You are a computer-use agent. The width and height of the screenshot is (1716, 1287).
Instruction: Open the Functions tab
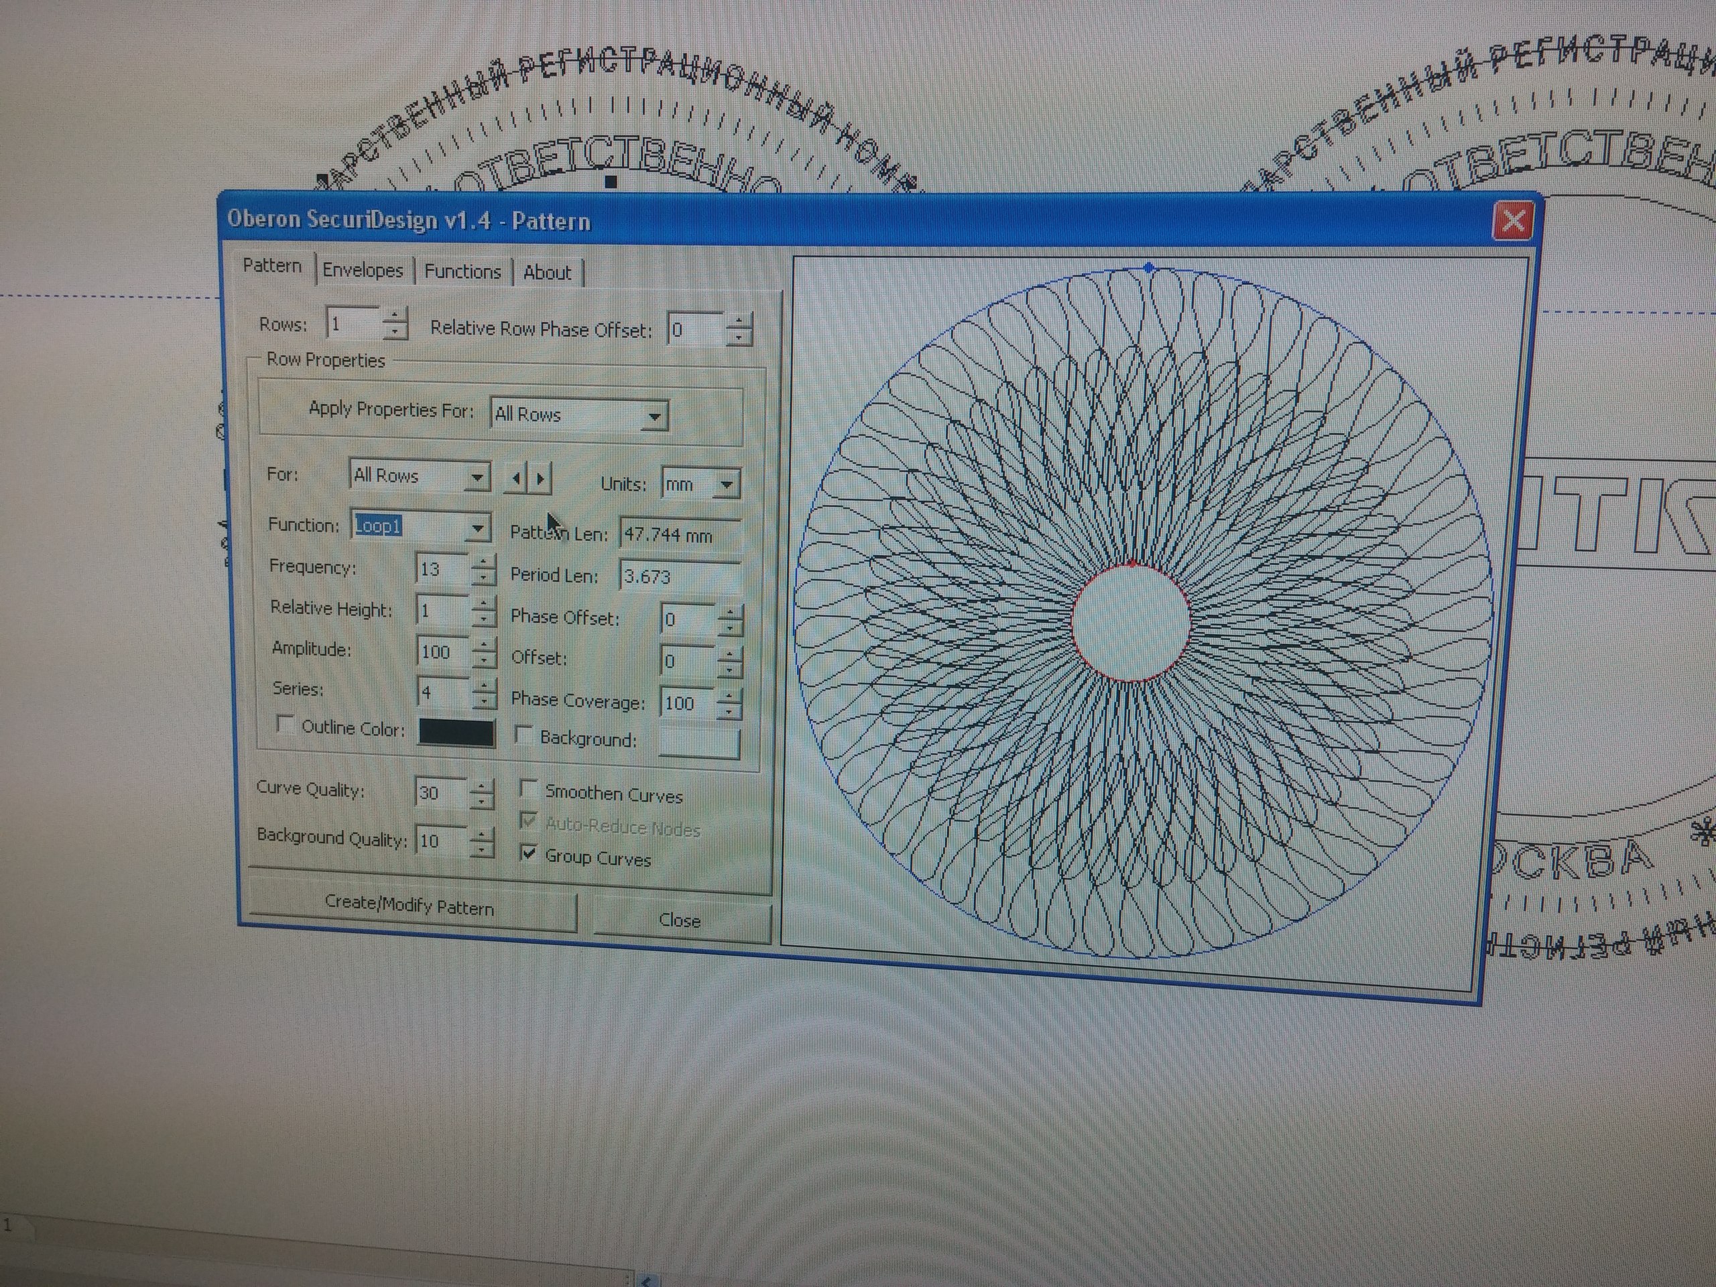tap(463, 271)
